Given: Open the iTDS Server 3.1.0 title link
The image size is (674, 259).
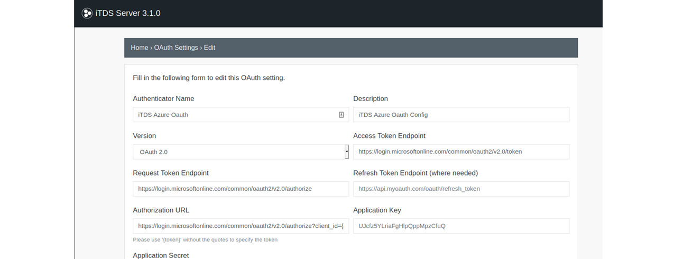Looking at the screenshot, I should [x=128, y=13].
